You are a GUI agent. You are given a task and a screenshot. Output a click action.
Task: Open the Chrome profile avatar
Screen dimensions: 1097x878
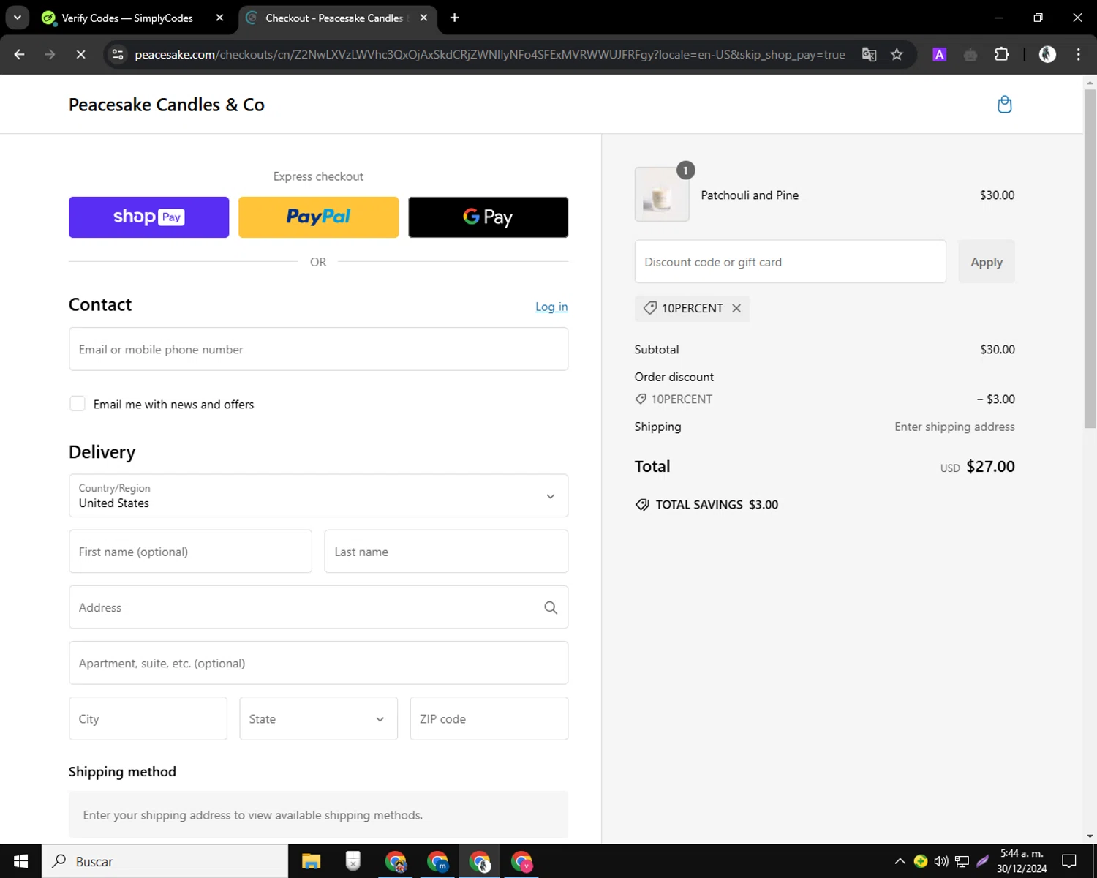tap(1047, 55)
